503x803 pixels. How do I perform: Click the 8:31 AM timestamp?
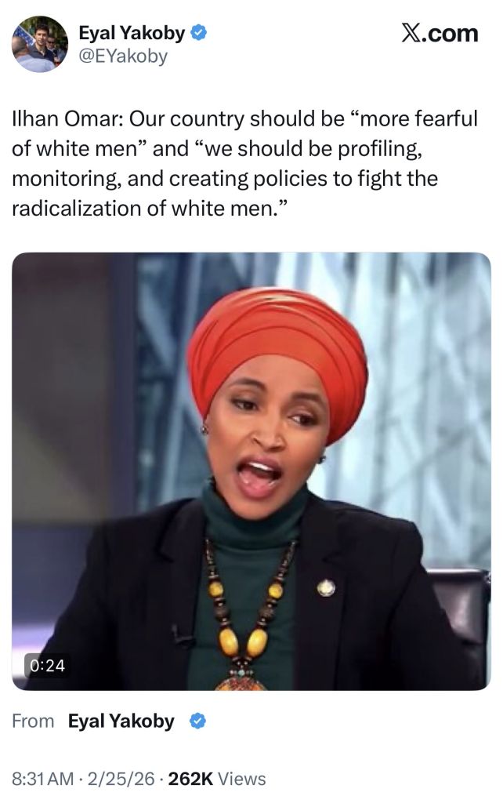(x=42, y=779)
